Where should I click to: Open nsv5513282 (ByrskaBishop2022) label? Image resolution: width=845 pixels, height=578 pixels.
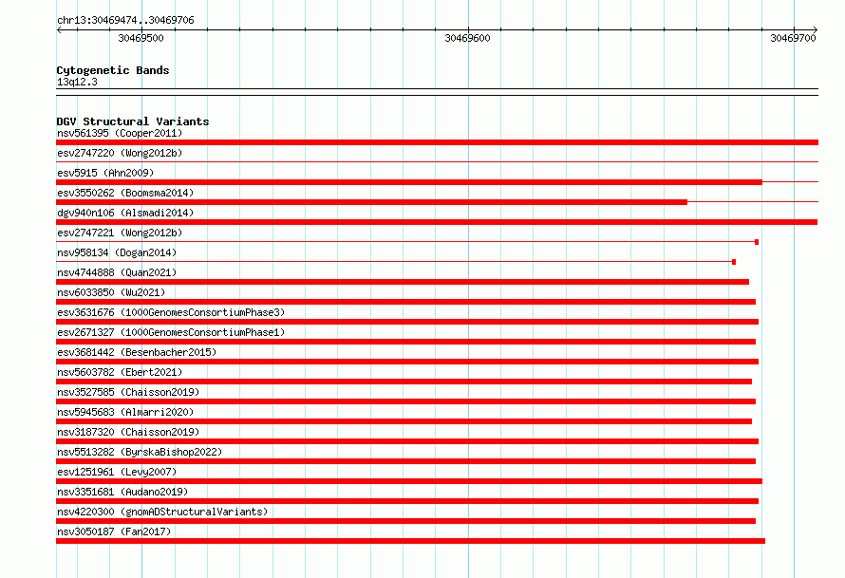tap(140, 452)
